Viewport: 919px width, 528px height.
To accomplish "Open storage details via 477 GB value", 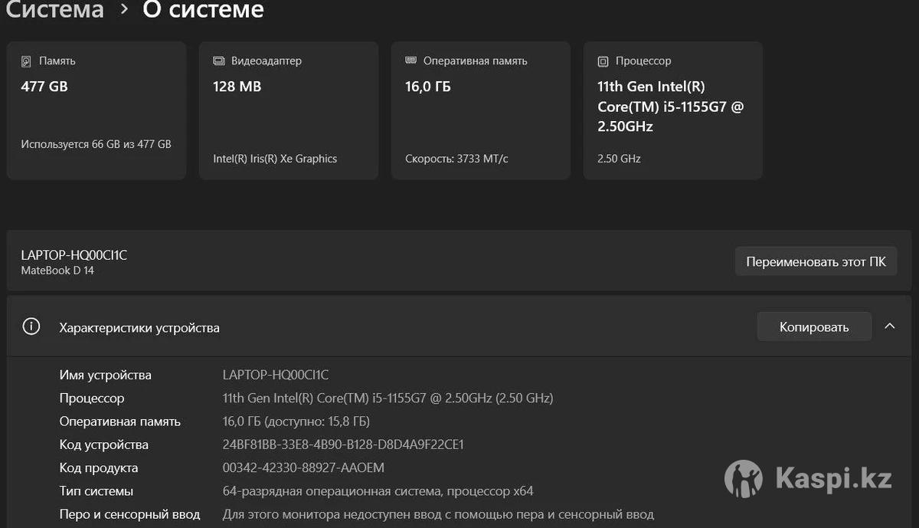I will [x=44, y=87].
